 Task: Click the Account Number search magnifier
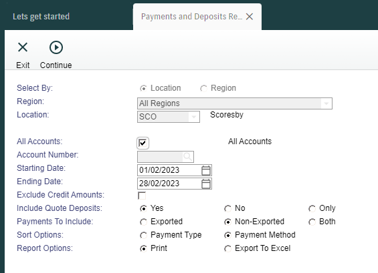click(187, 157)
